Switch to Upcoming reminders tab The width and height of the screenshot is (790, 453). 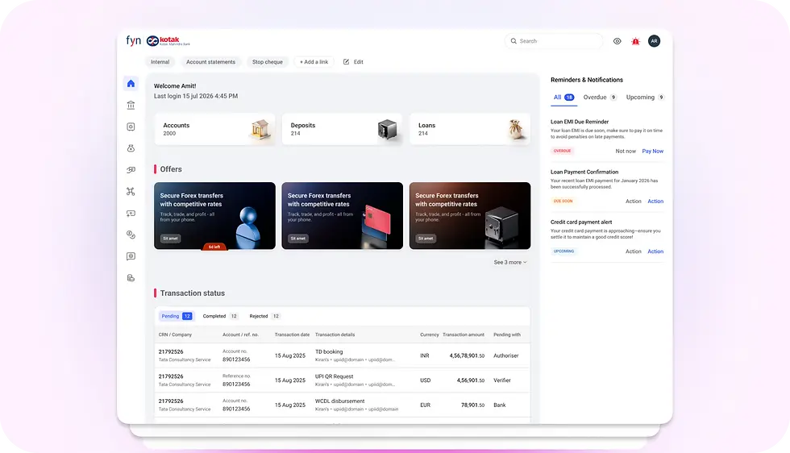(x=645, y=98)
